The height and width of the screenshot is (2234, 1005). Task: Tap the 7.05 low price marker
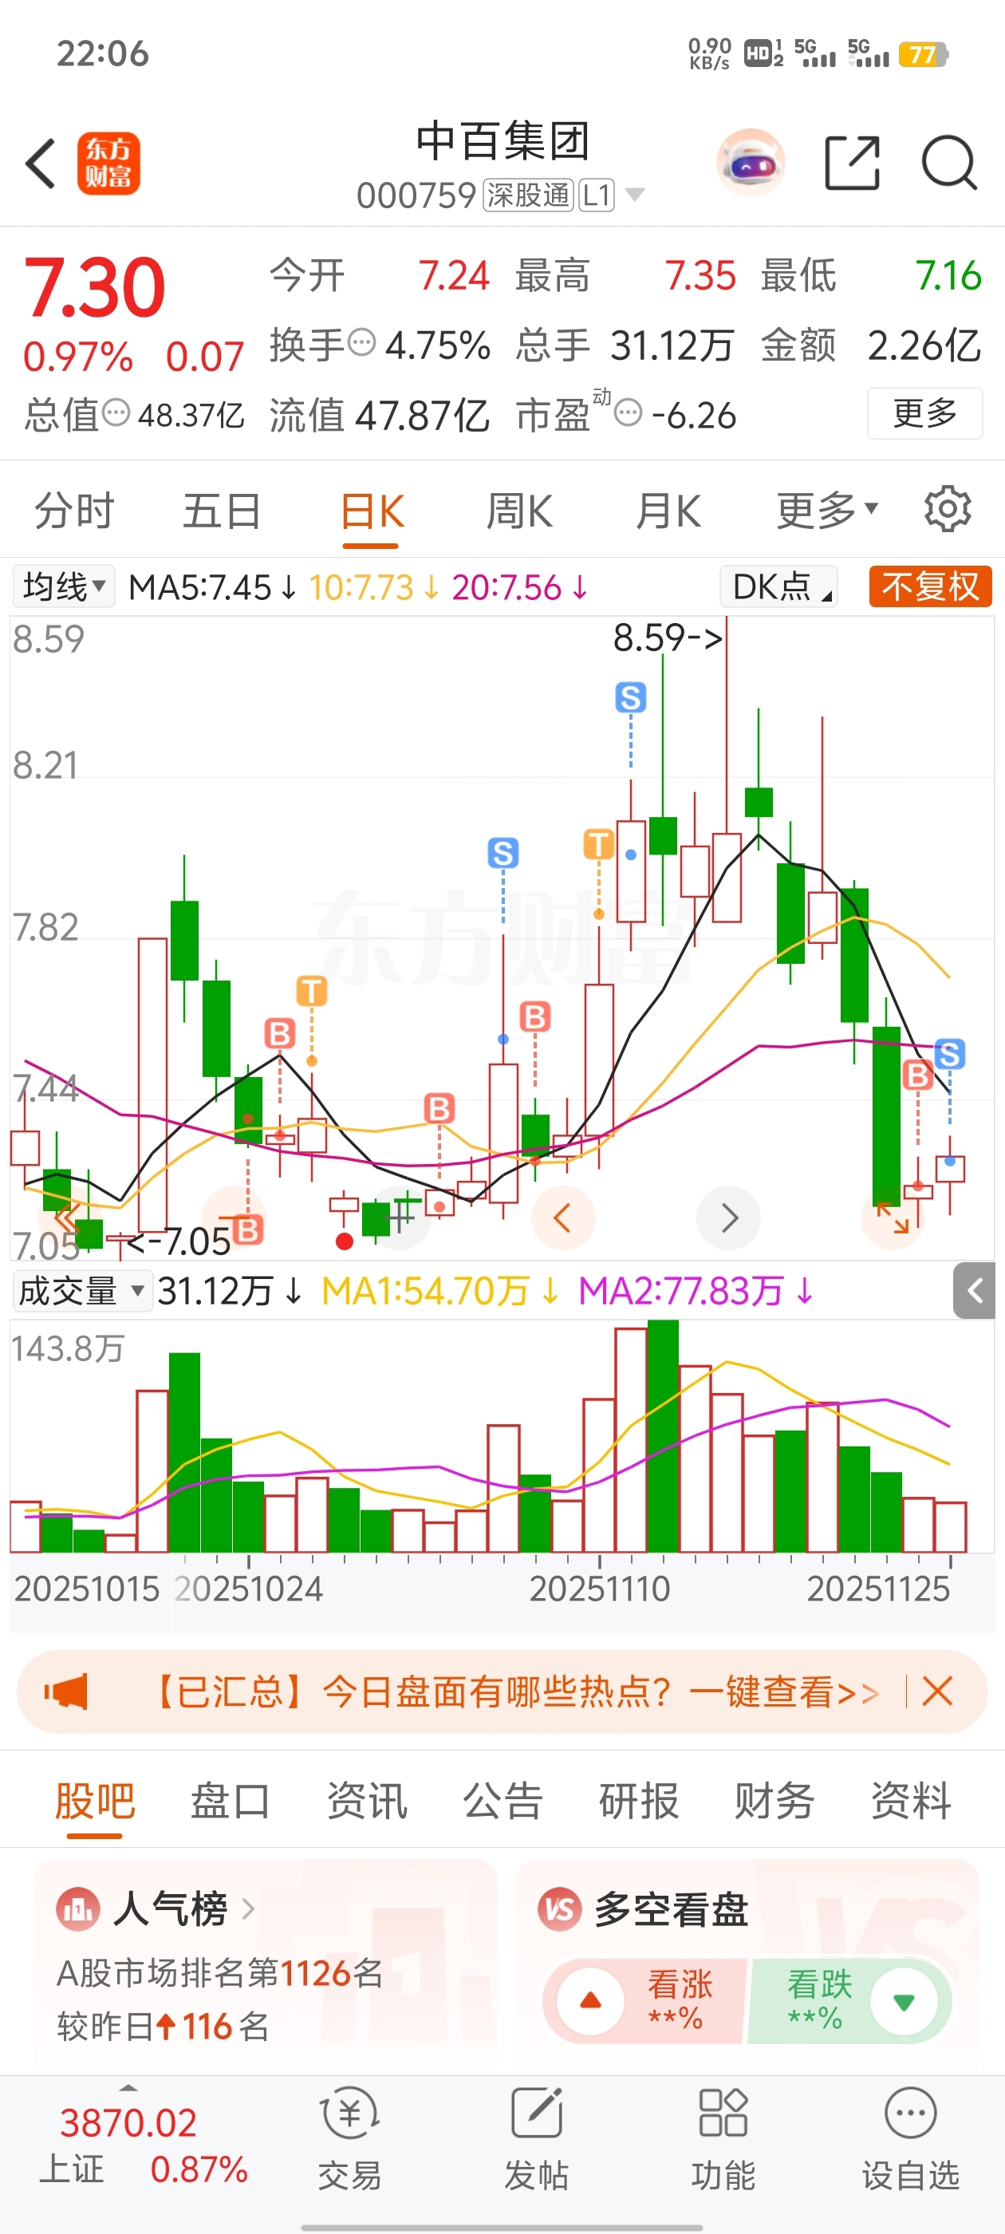click(x=180, y=1242)
